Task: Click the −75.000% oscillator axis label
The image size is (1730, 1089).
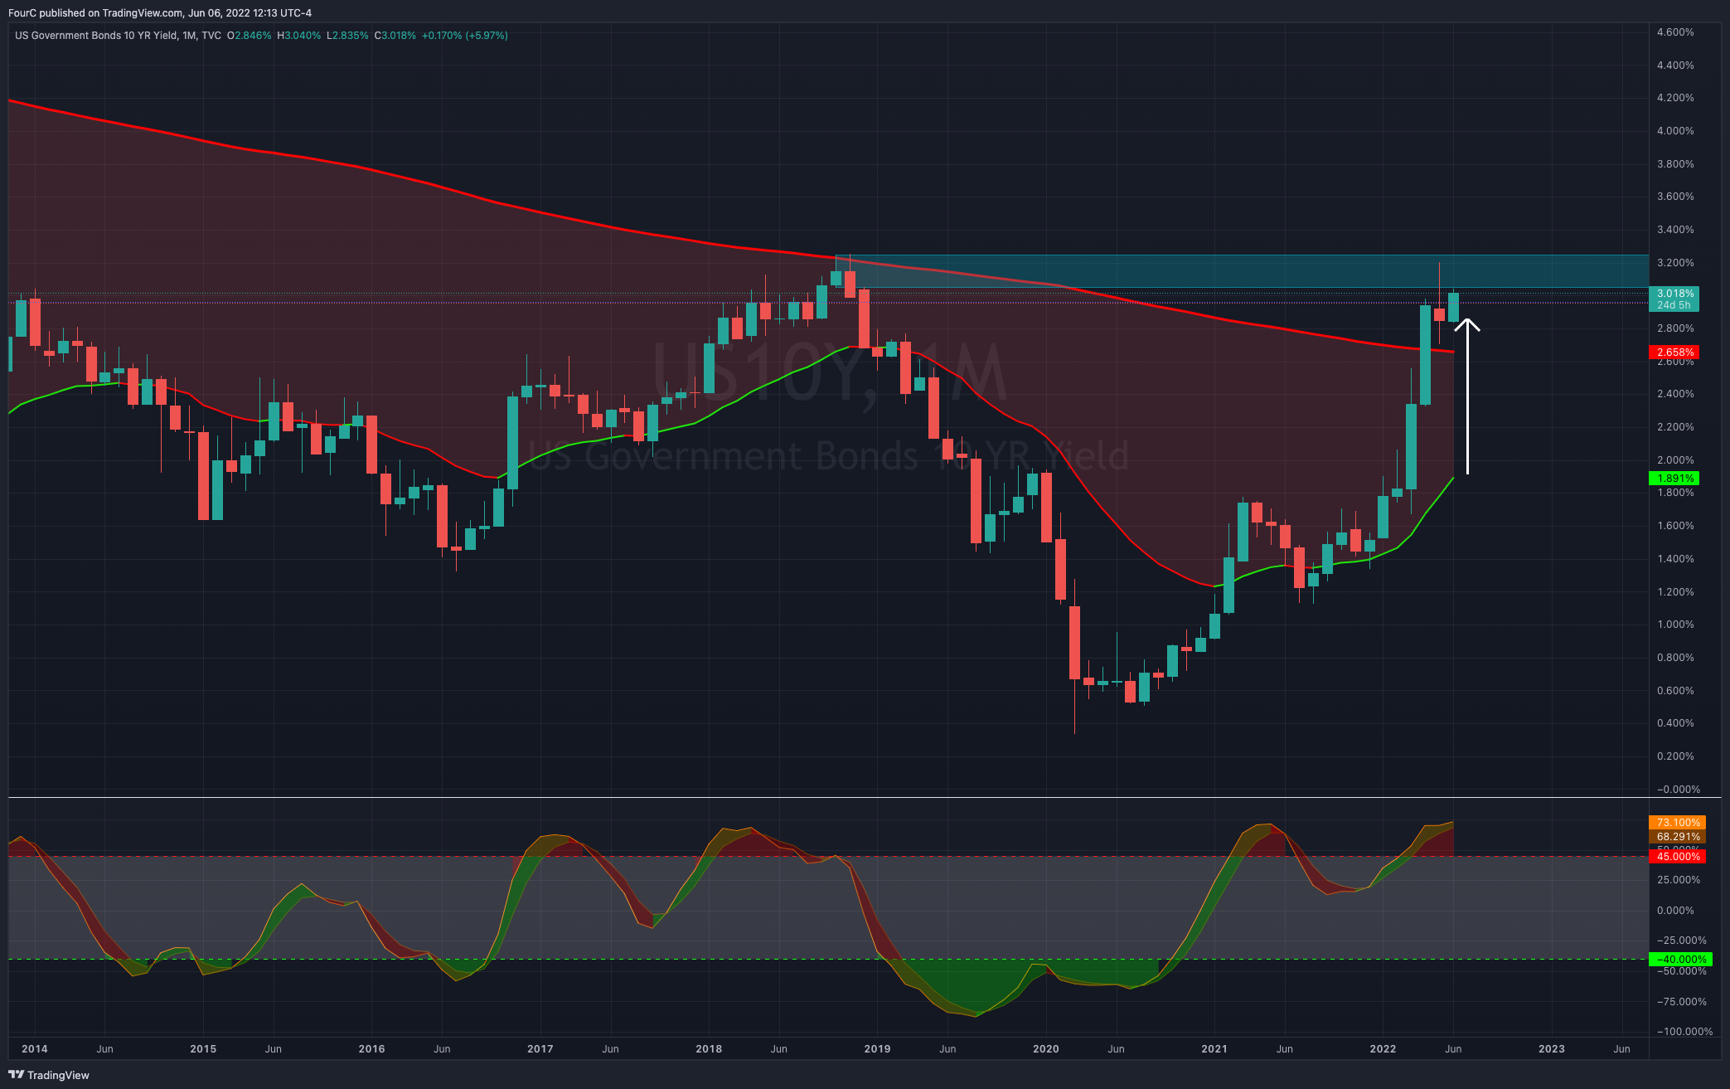Action: tap(1681, 1002)
